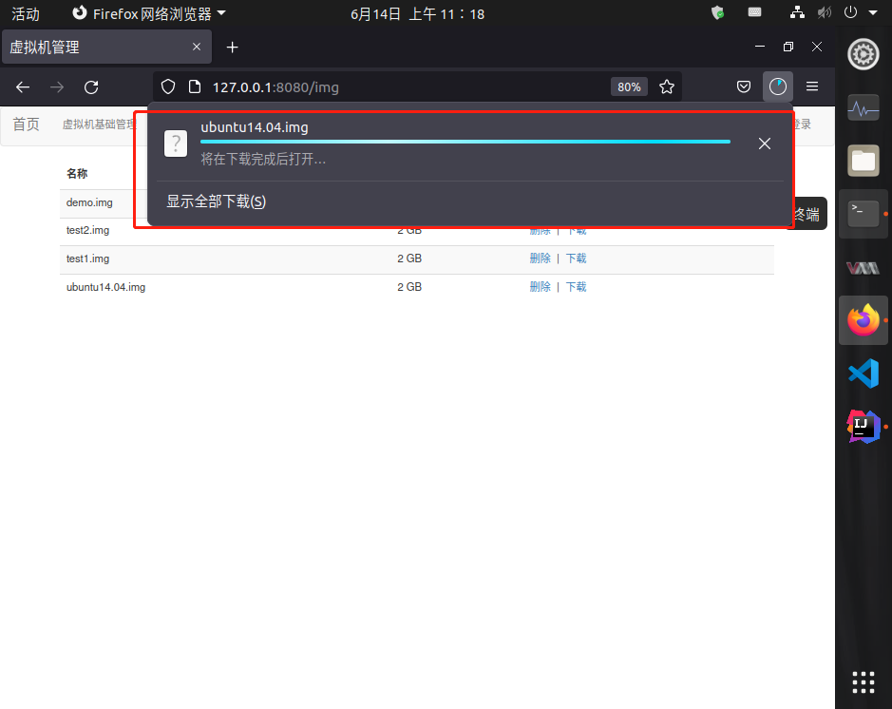Open the Terminal from the dock

[x=864, y=214]
